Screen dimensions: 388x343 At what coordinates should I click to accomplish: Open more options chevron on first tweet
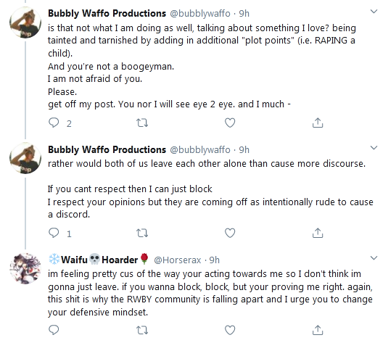point(373,12)
